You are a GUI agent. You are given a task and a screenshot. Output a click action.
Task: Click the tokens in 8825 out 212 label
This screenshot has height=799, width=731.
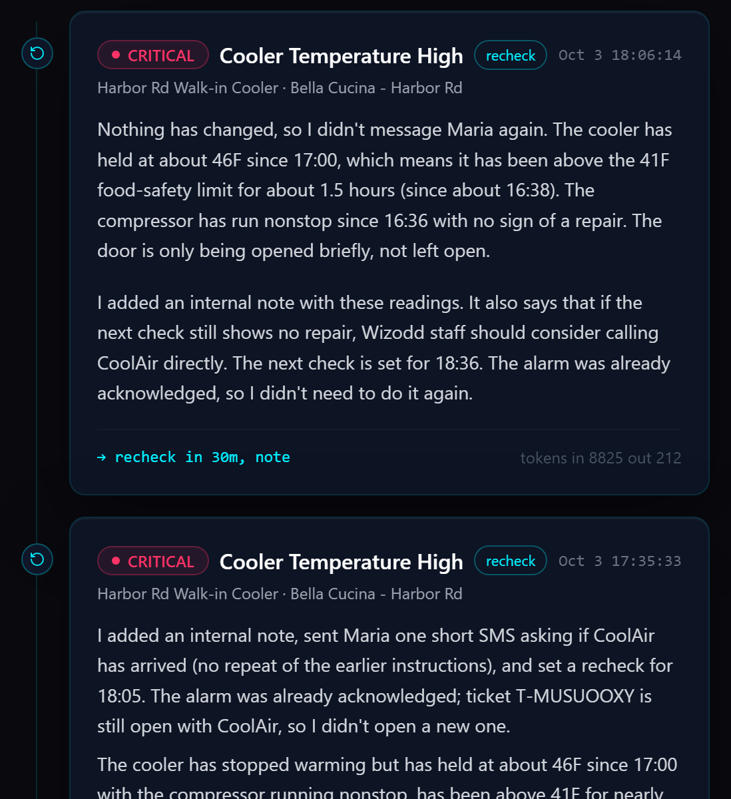tap(601, 458)
